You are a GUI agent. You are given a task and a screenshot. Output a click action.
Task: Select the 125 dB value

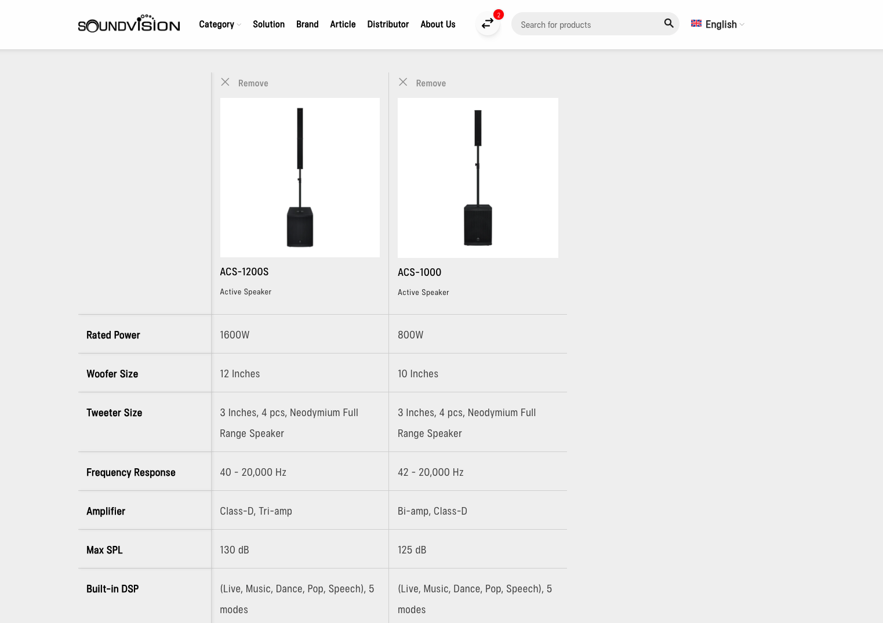pos(412,550)
